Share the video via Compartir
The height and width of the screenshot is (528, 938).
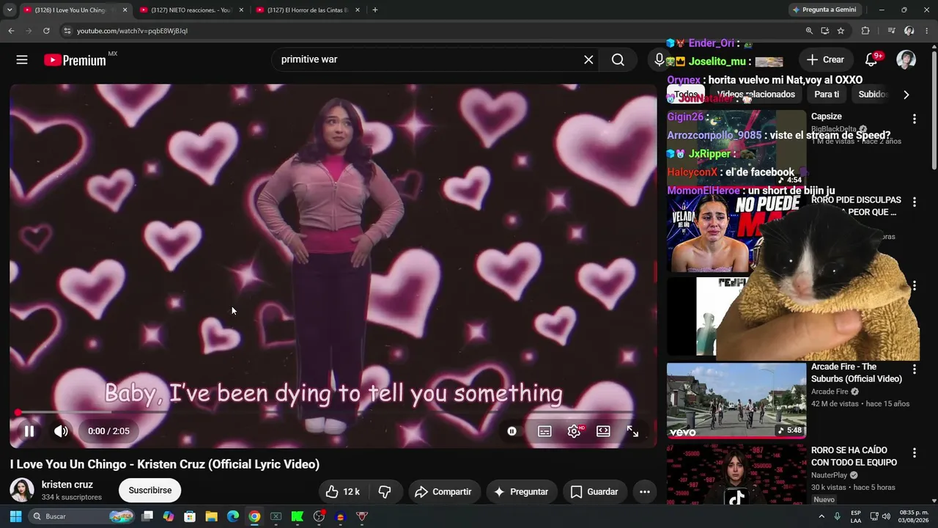(444, 491)
